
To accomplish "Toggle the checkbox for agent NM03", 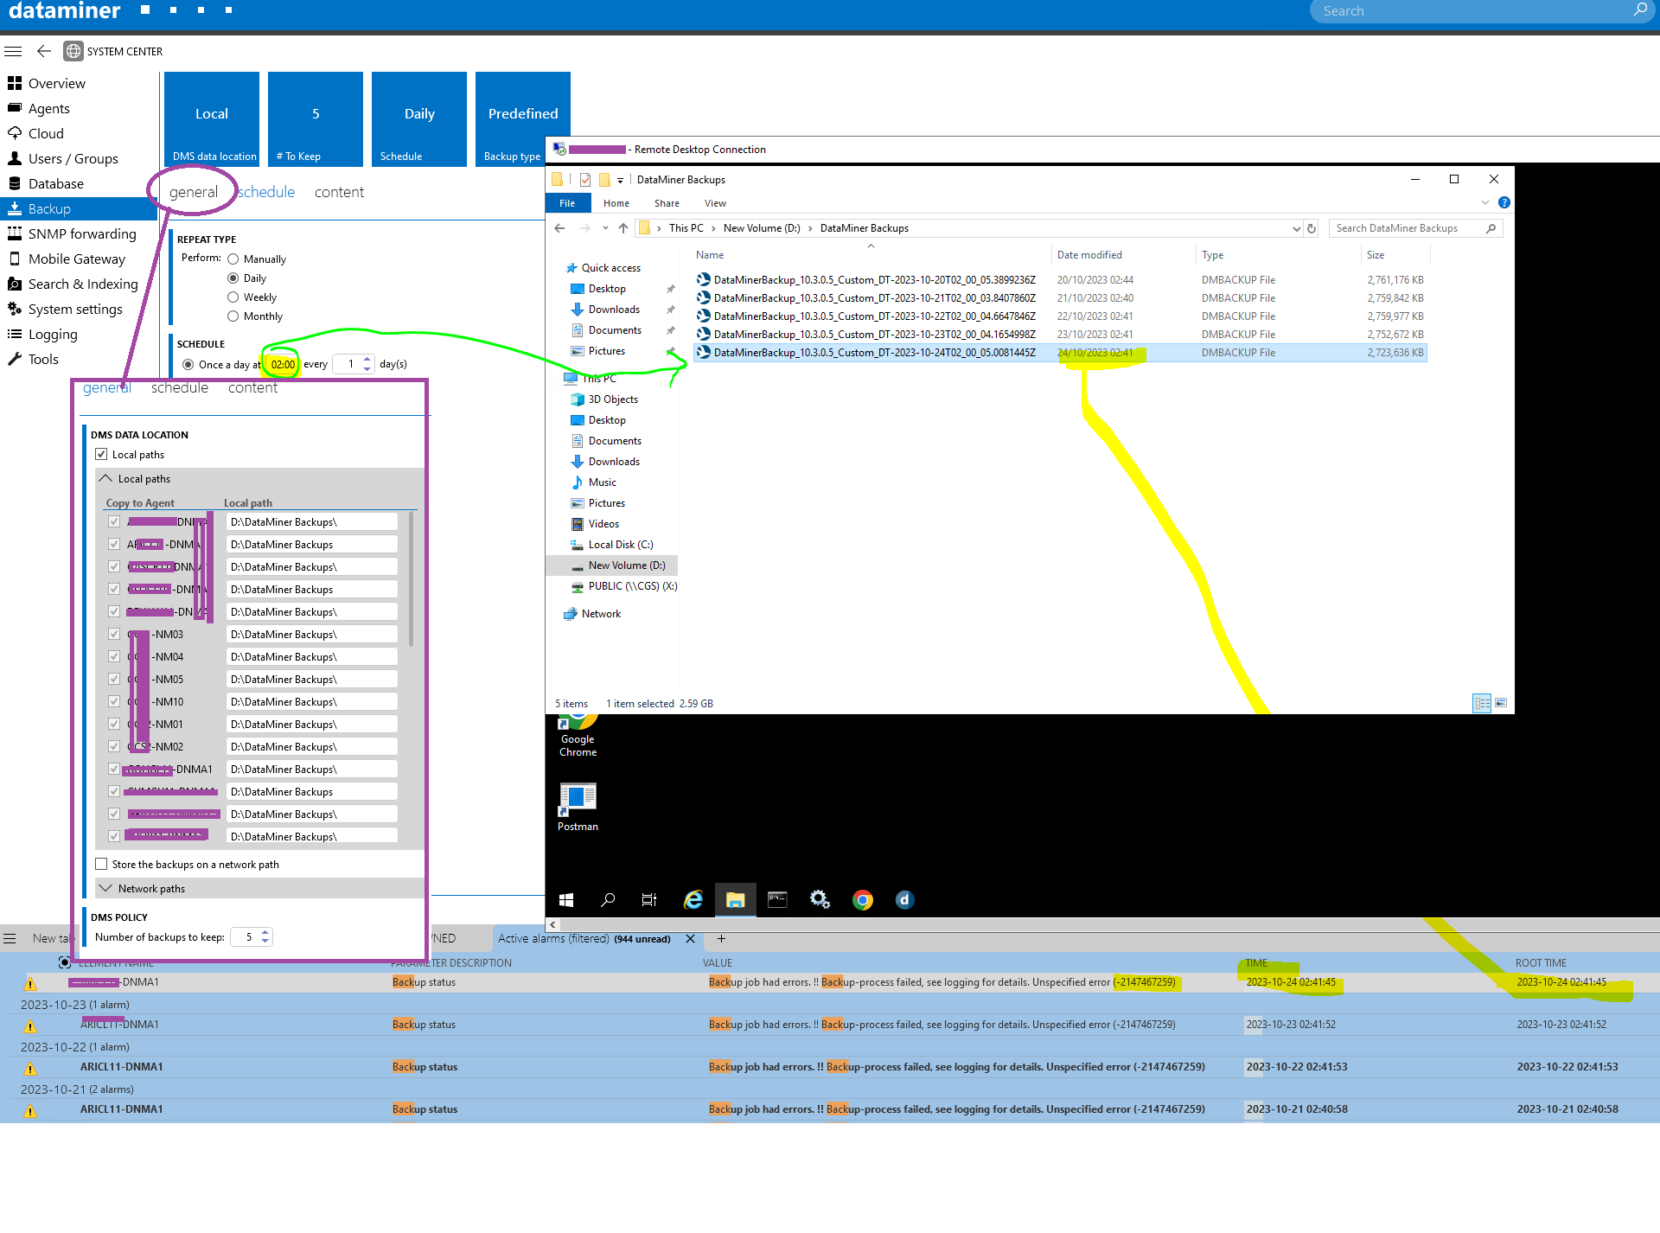I will pyautogui.click(x=114, y=635).
